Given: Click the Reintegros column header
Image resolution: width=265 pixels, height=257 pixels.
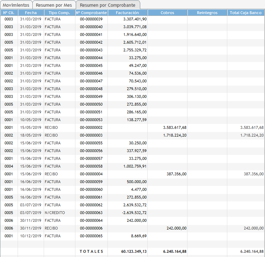Looking at the screenshot, I should [207, 13].
